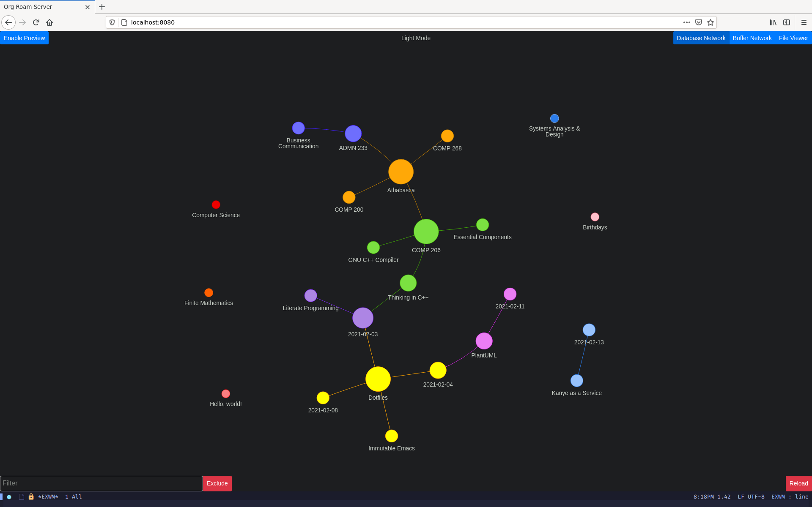Toggle the back navigation arrow
Image resolution: width=812 pixels, height=507 pixels.
(8, 22)
